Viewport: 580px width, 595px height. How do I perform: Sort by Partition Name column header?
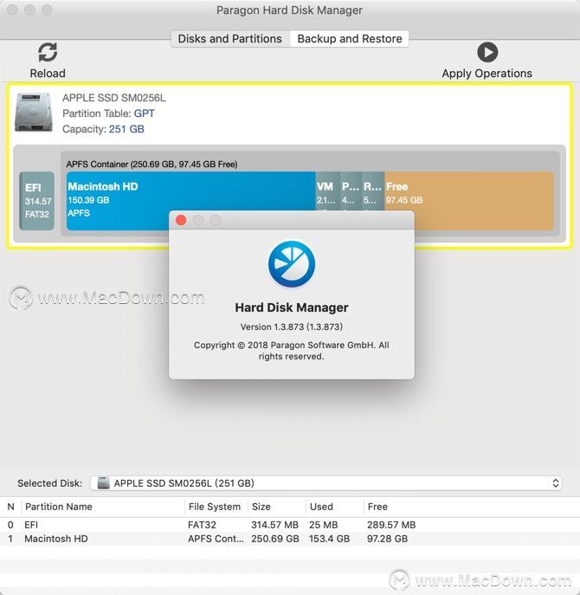[59, 507]
